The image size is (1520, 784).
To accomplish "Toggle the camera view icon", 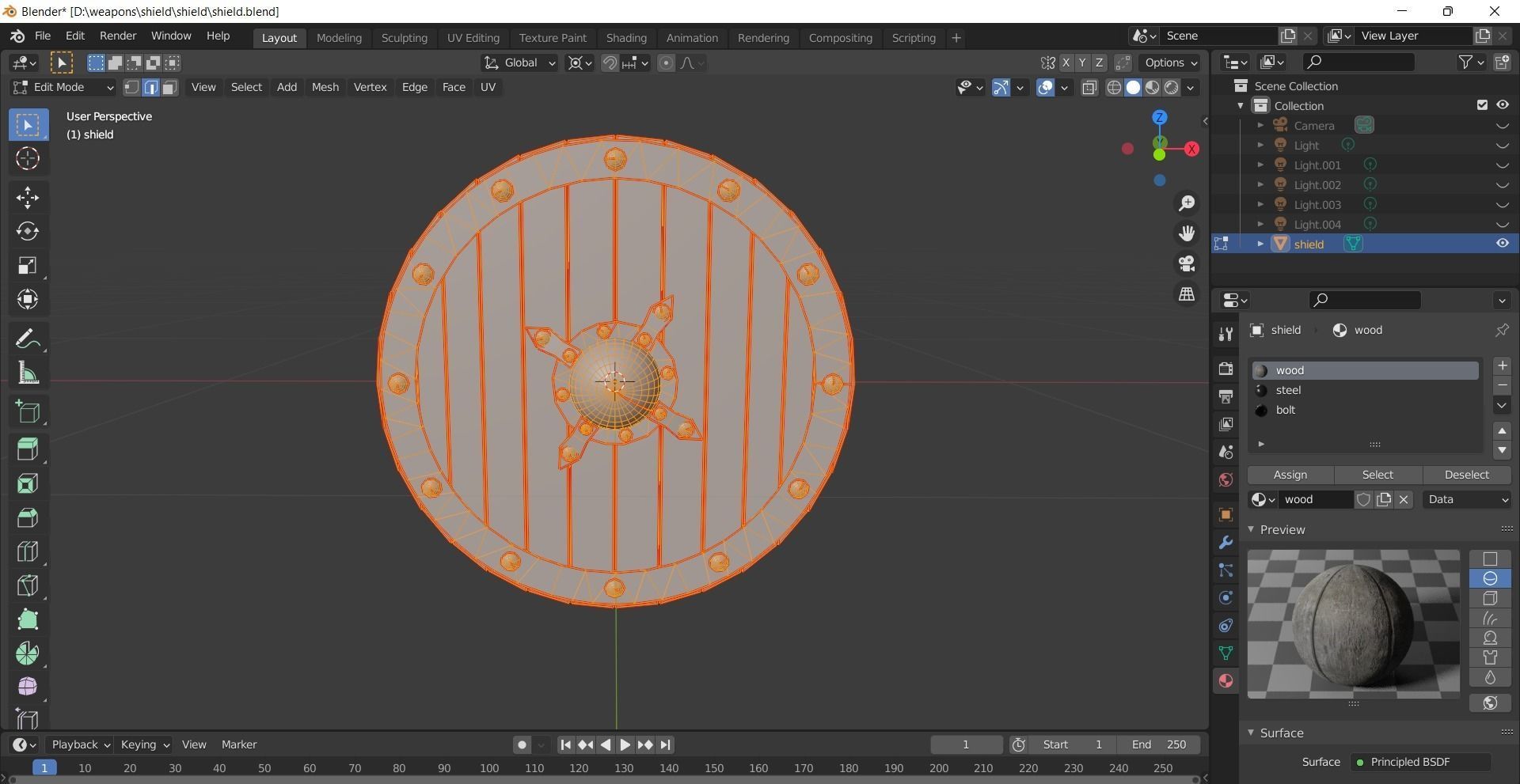I will [1187, 263].
